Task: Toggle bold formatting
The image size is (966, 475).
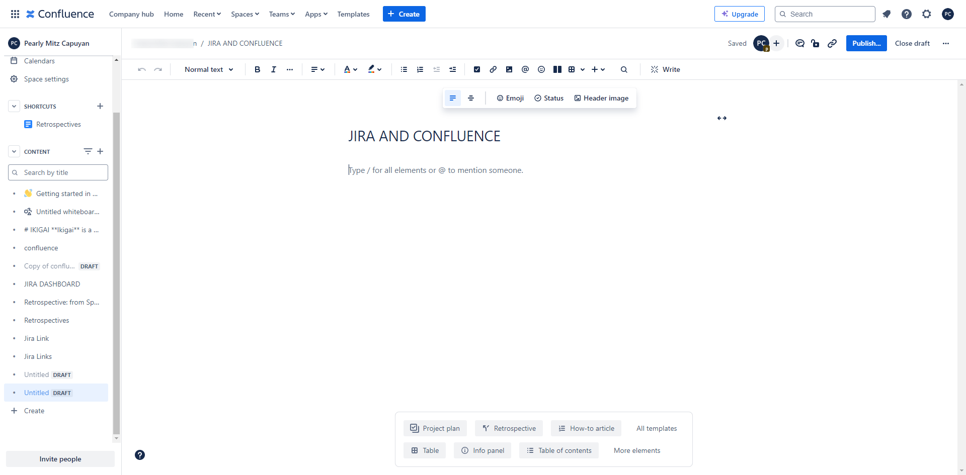Action: [x=258, y=69]
